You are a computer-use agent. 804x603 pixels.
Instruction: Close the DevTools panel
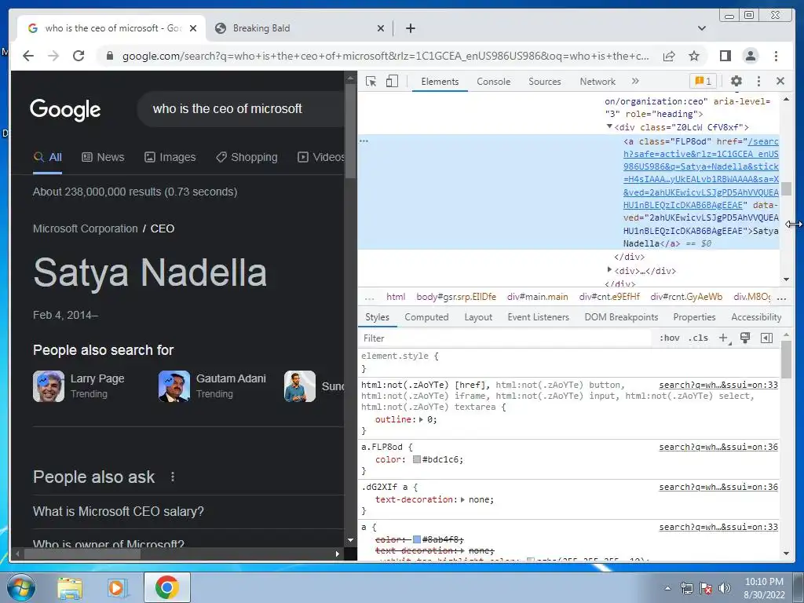[780, 81]
